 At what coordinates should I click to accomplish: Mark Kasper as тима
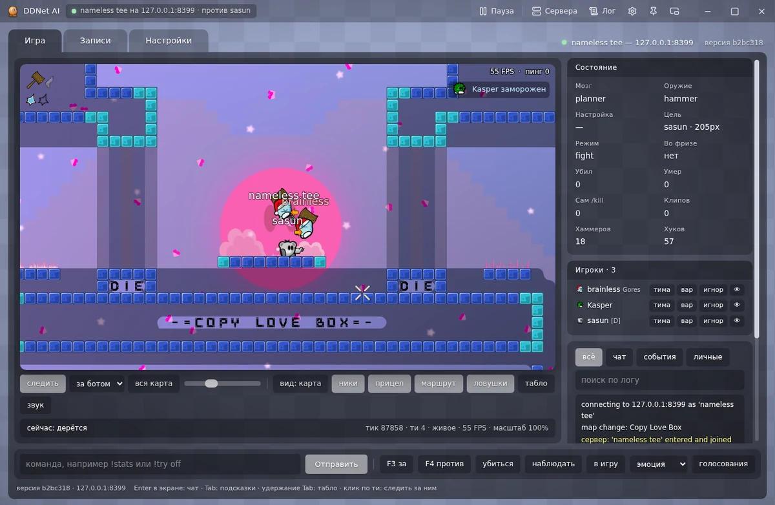pyautogui.click(x=662, y=305)
